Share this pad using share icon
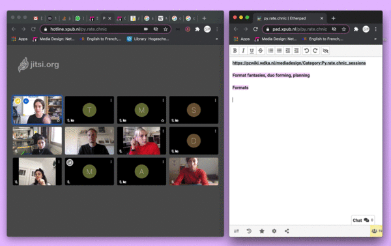Image resolution: width=391 pixels, height=246 pixels. tap(287, 231)
